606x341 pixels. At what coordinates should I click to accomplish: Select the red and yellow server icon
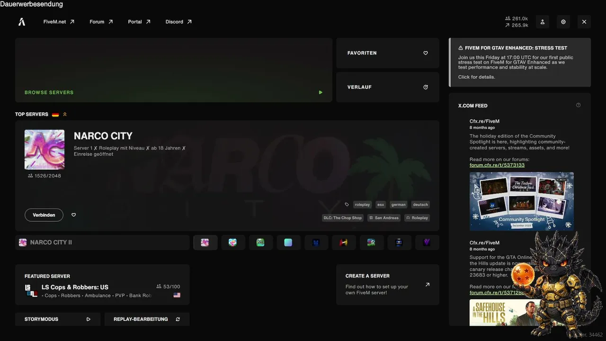[344, 242]
